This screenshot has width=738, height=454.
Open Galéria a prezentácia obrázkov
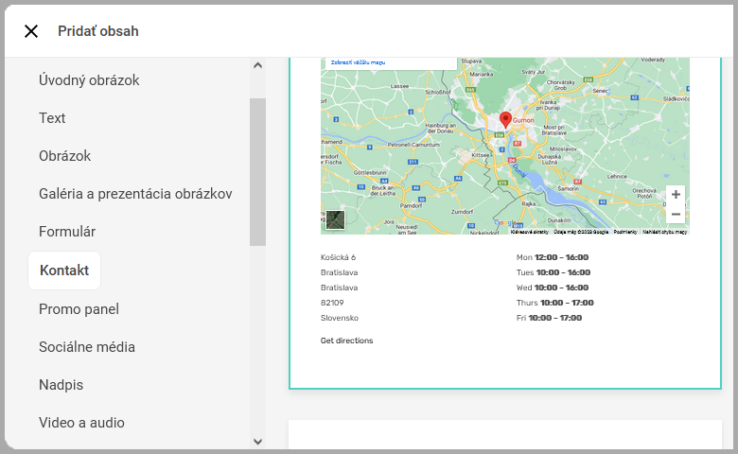coord(135,194)
